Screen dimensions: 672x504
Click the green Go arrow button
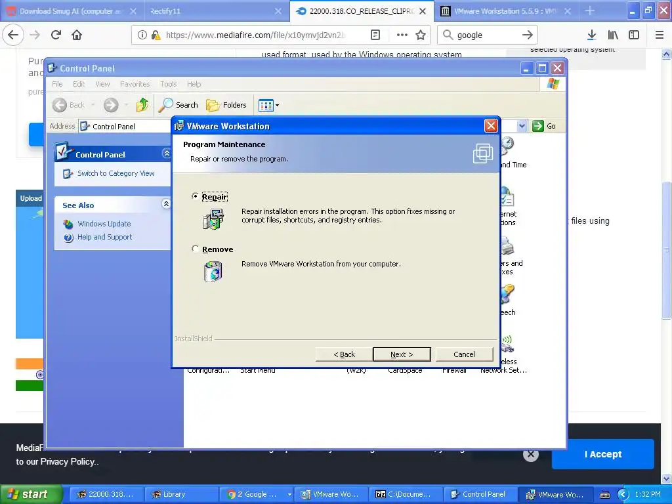click(x=538, y=126)
